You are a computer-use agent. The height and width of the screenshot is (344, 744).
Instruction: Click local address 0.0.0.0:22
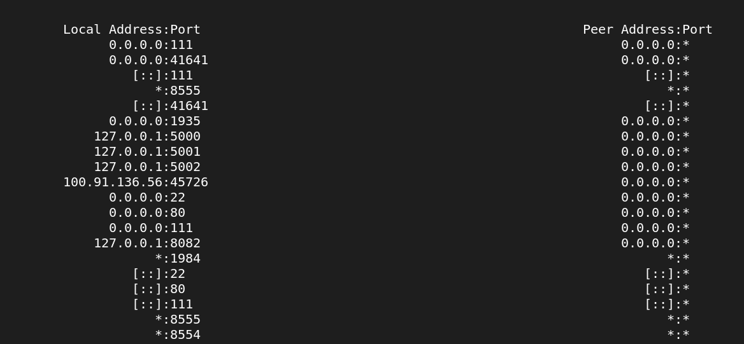click(x=147, y=197)
